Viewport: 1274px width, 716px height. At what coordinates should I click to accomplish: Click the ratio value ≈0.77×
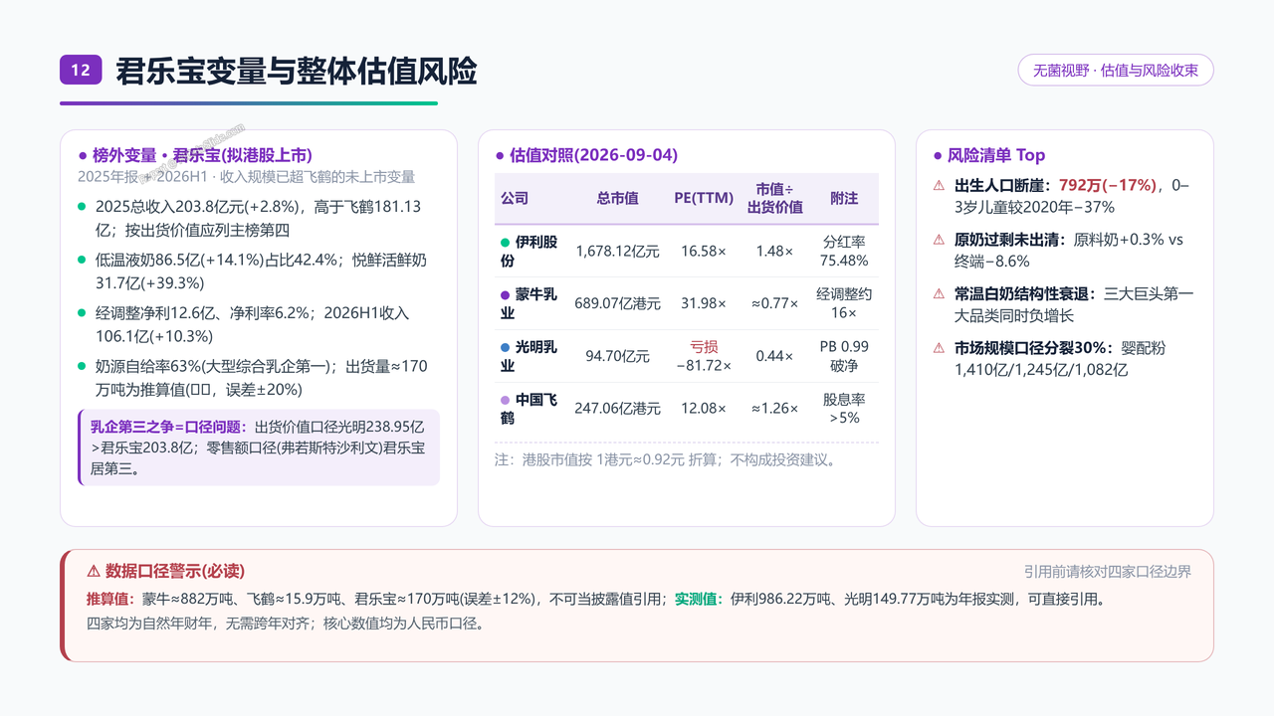pos(775,303)
